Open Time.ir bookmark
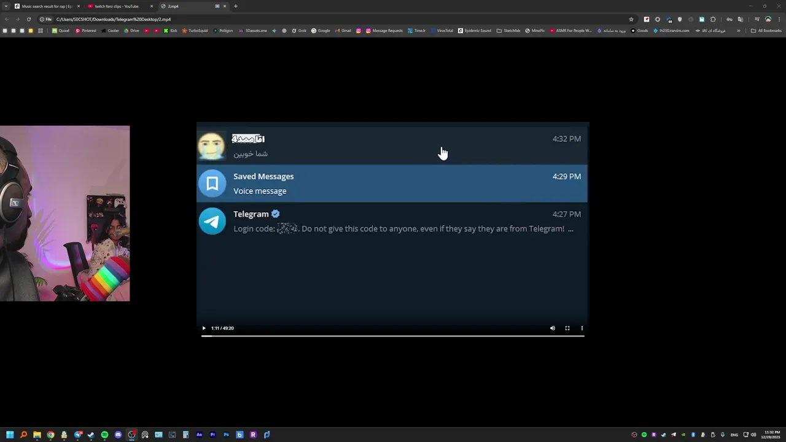The image size is (786, 442). (x=416, y=30)
